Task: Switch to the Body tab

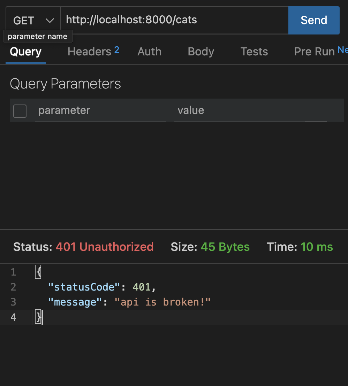Action: (201, 52)
